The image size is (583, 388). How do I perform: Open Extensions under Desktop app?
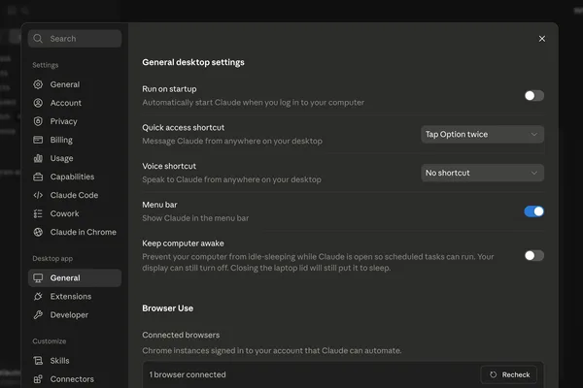tap(75, 296)
